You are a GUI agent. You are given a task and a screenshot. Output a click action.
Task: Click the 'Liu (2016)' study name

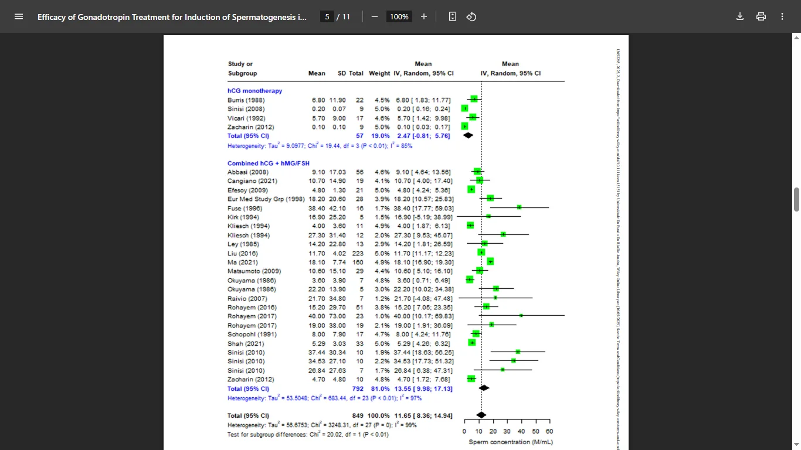[x=242, y=253]
